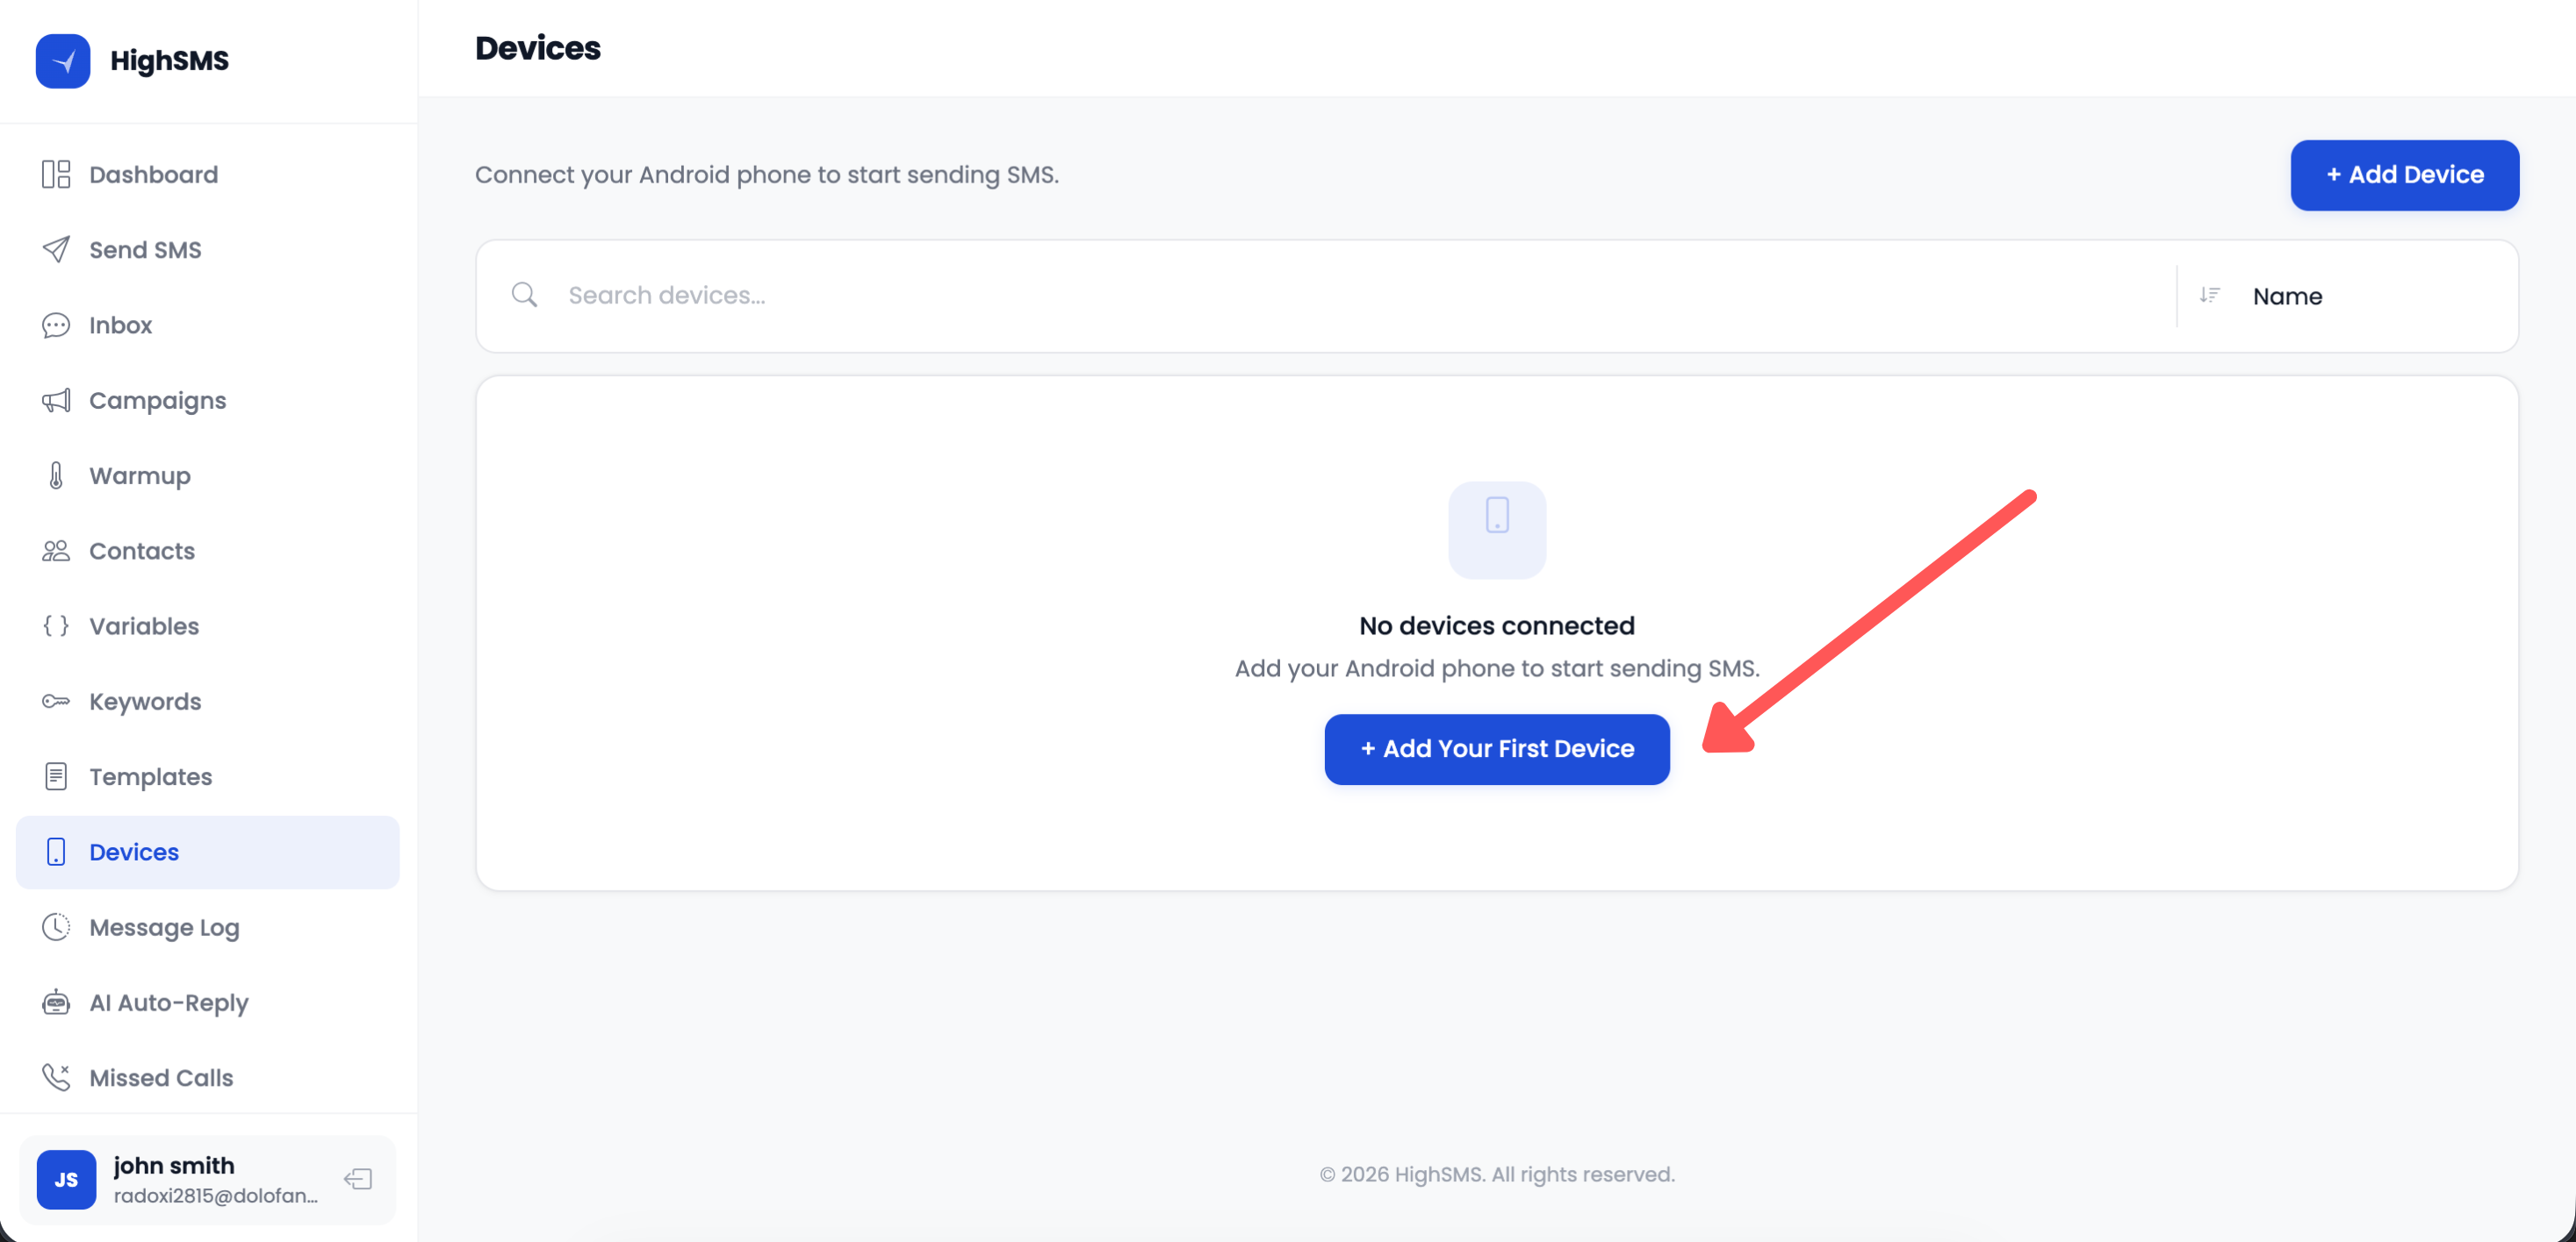Open Contacts using the people icon

pos(56,551)
